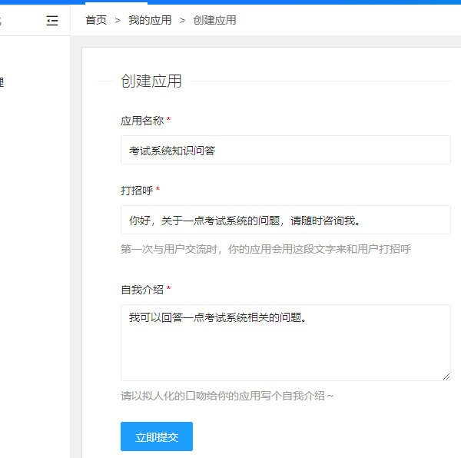Click the 应用名称 label
The width and height of the screenshot is (461, 458).
click(142, 121)
